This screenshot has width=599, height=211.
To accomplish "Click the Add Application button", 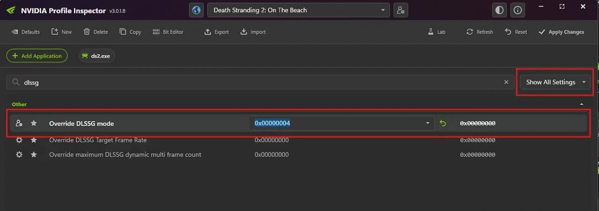I will click(x=37, y=56).
